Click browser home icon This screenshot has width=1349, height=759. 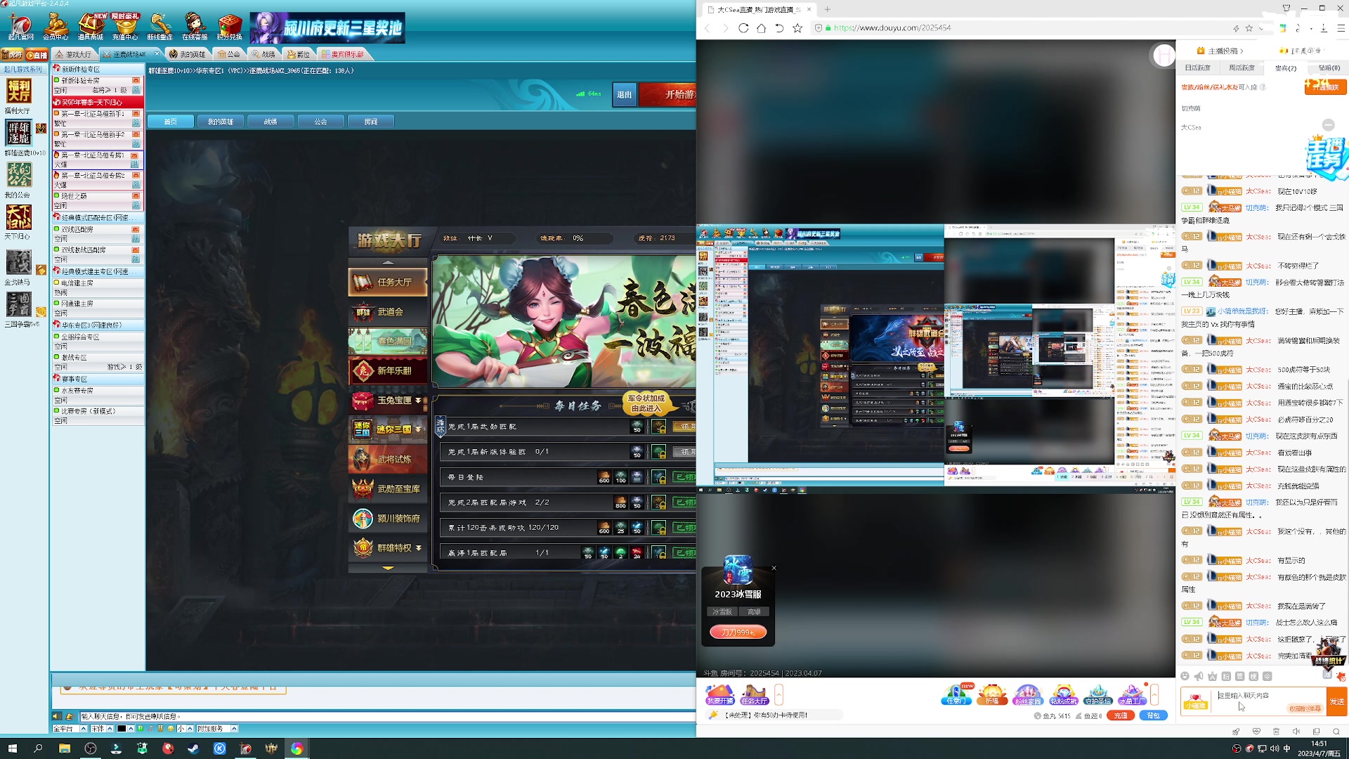point(761,28)
